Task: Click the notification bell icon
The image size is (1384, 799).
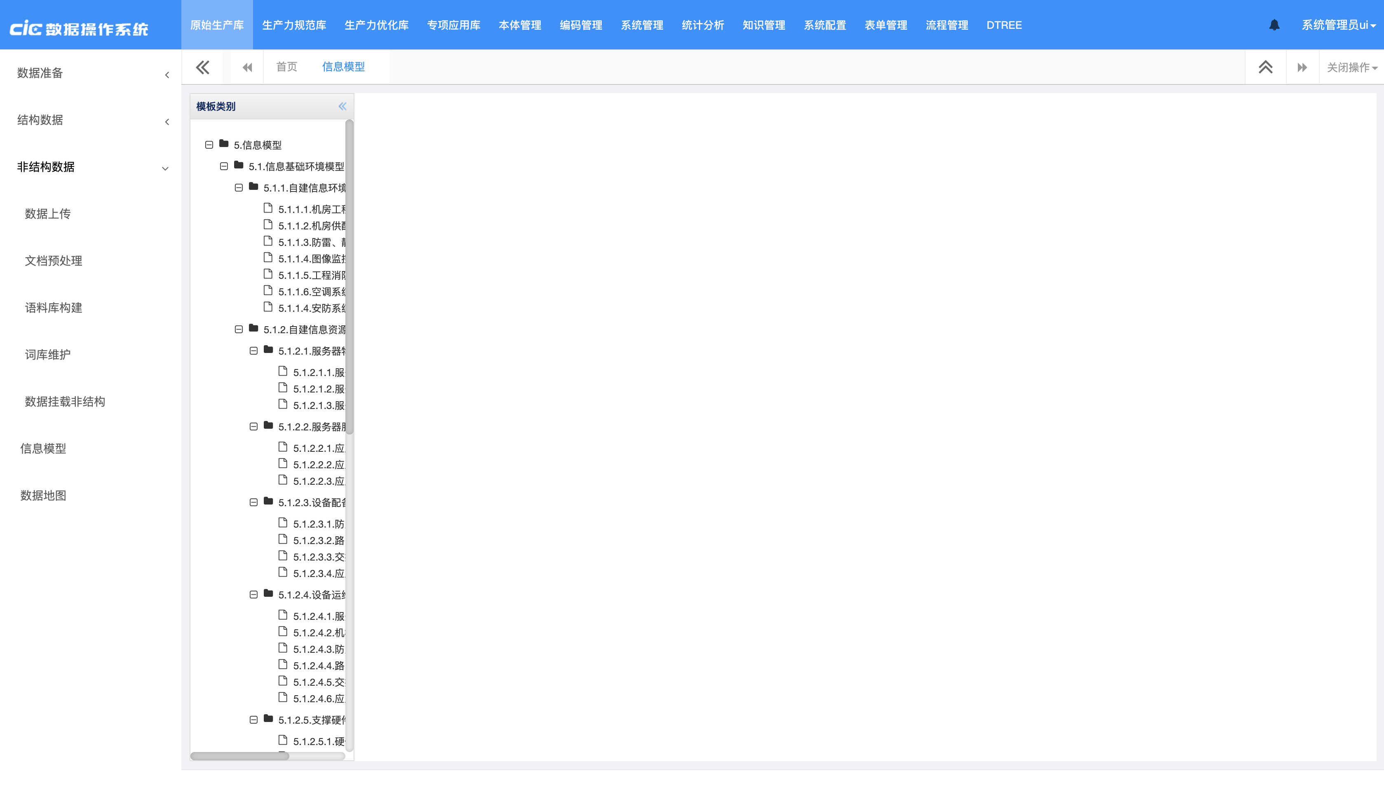Action: [x=1274, y=25]
